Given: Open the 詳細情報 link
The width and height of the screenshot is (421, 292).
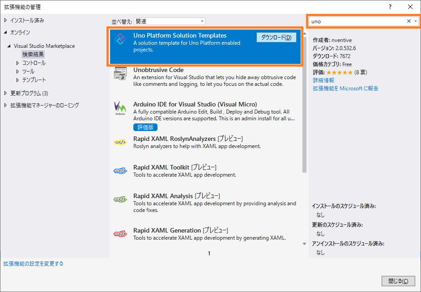Looking at the screenshot, I should point(323,80).
